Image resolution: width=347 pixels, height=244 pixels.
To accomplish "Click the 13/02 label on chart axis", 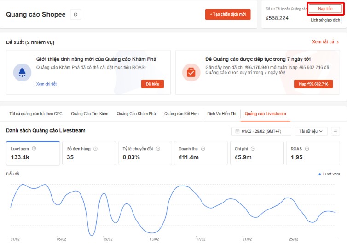I will [x=154, y=239].
